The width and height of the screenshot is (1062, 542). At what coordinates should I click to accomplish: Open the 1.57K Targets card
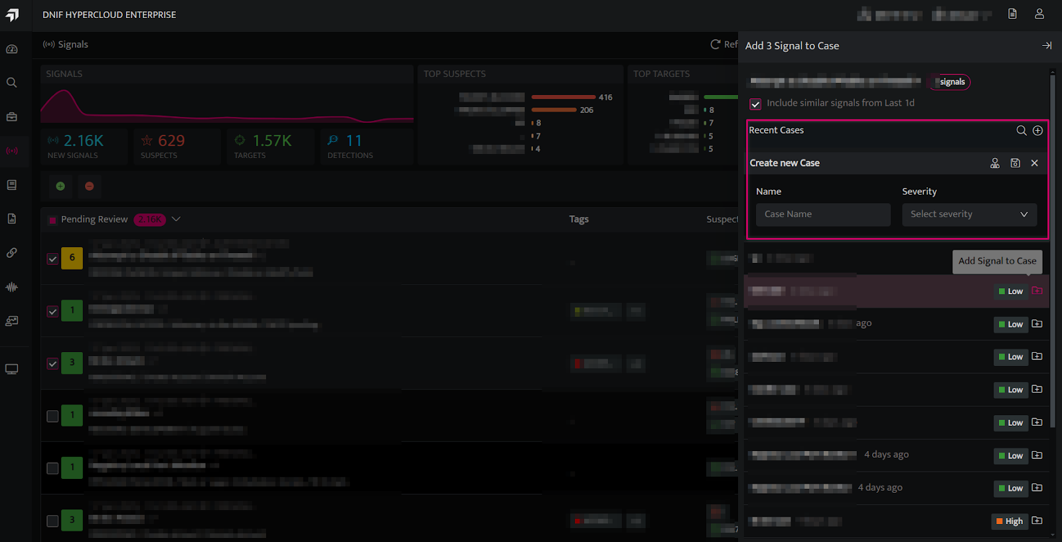(272, 147)
